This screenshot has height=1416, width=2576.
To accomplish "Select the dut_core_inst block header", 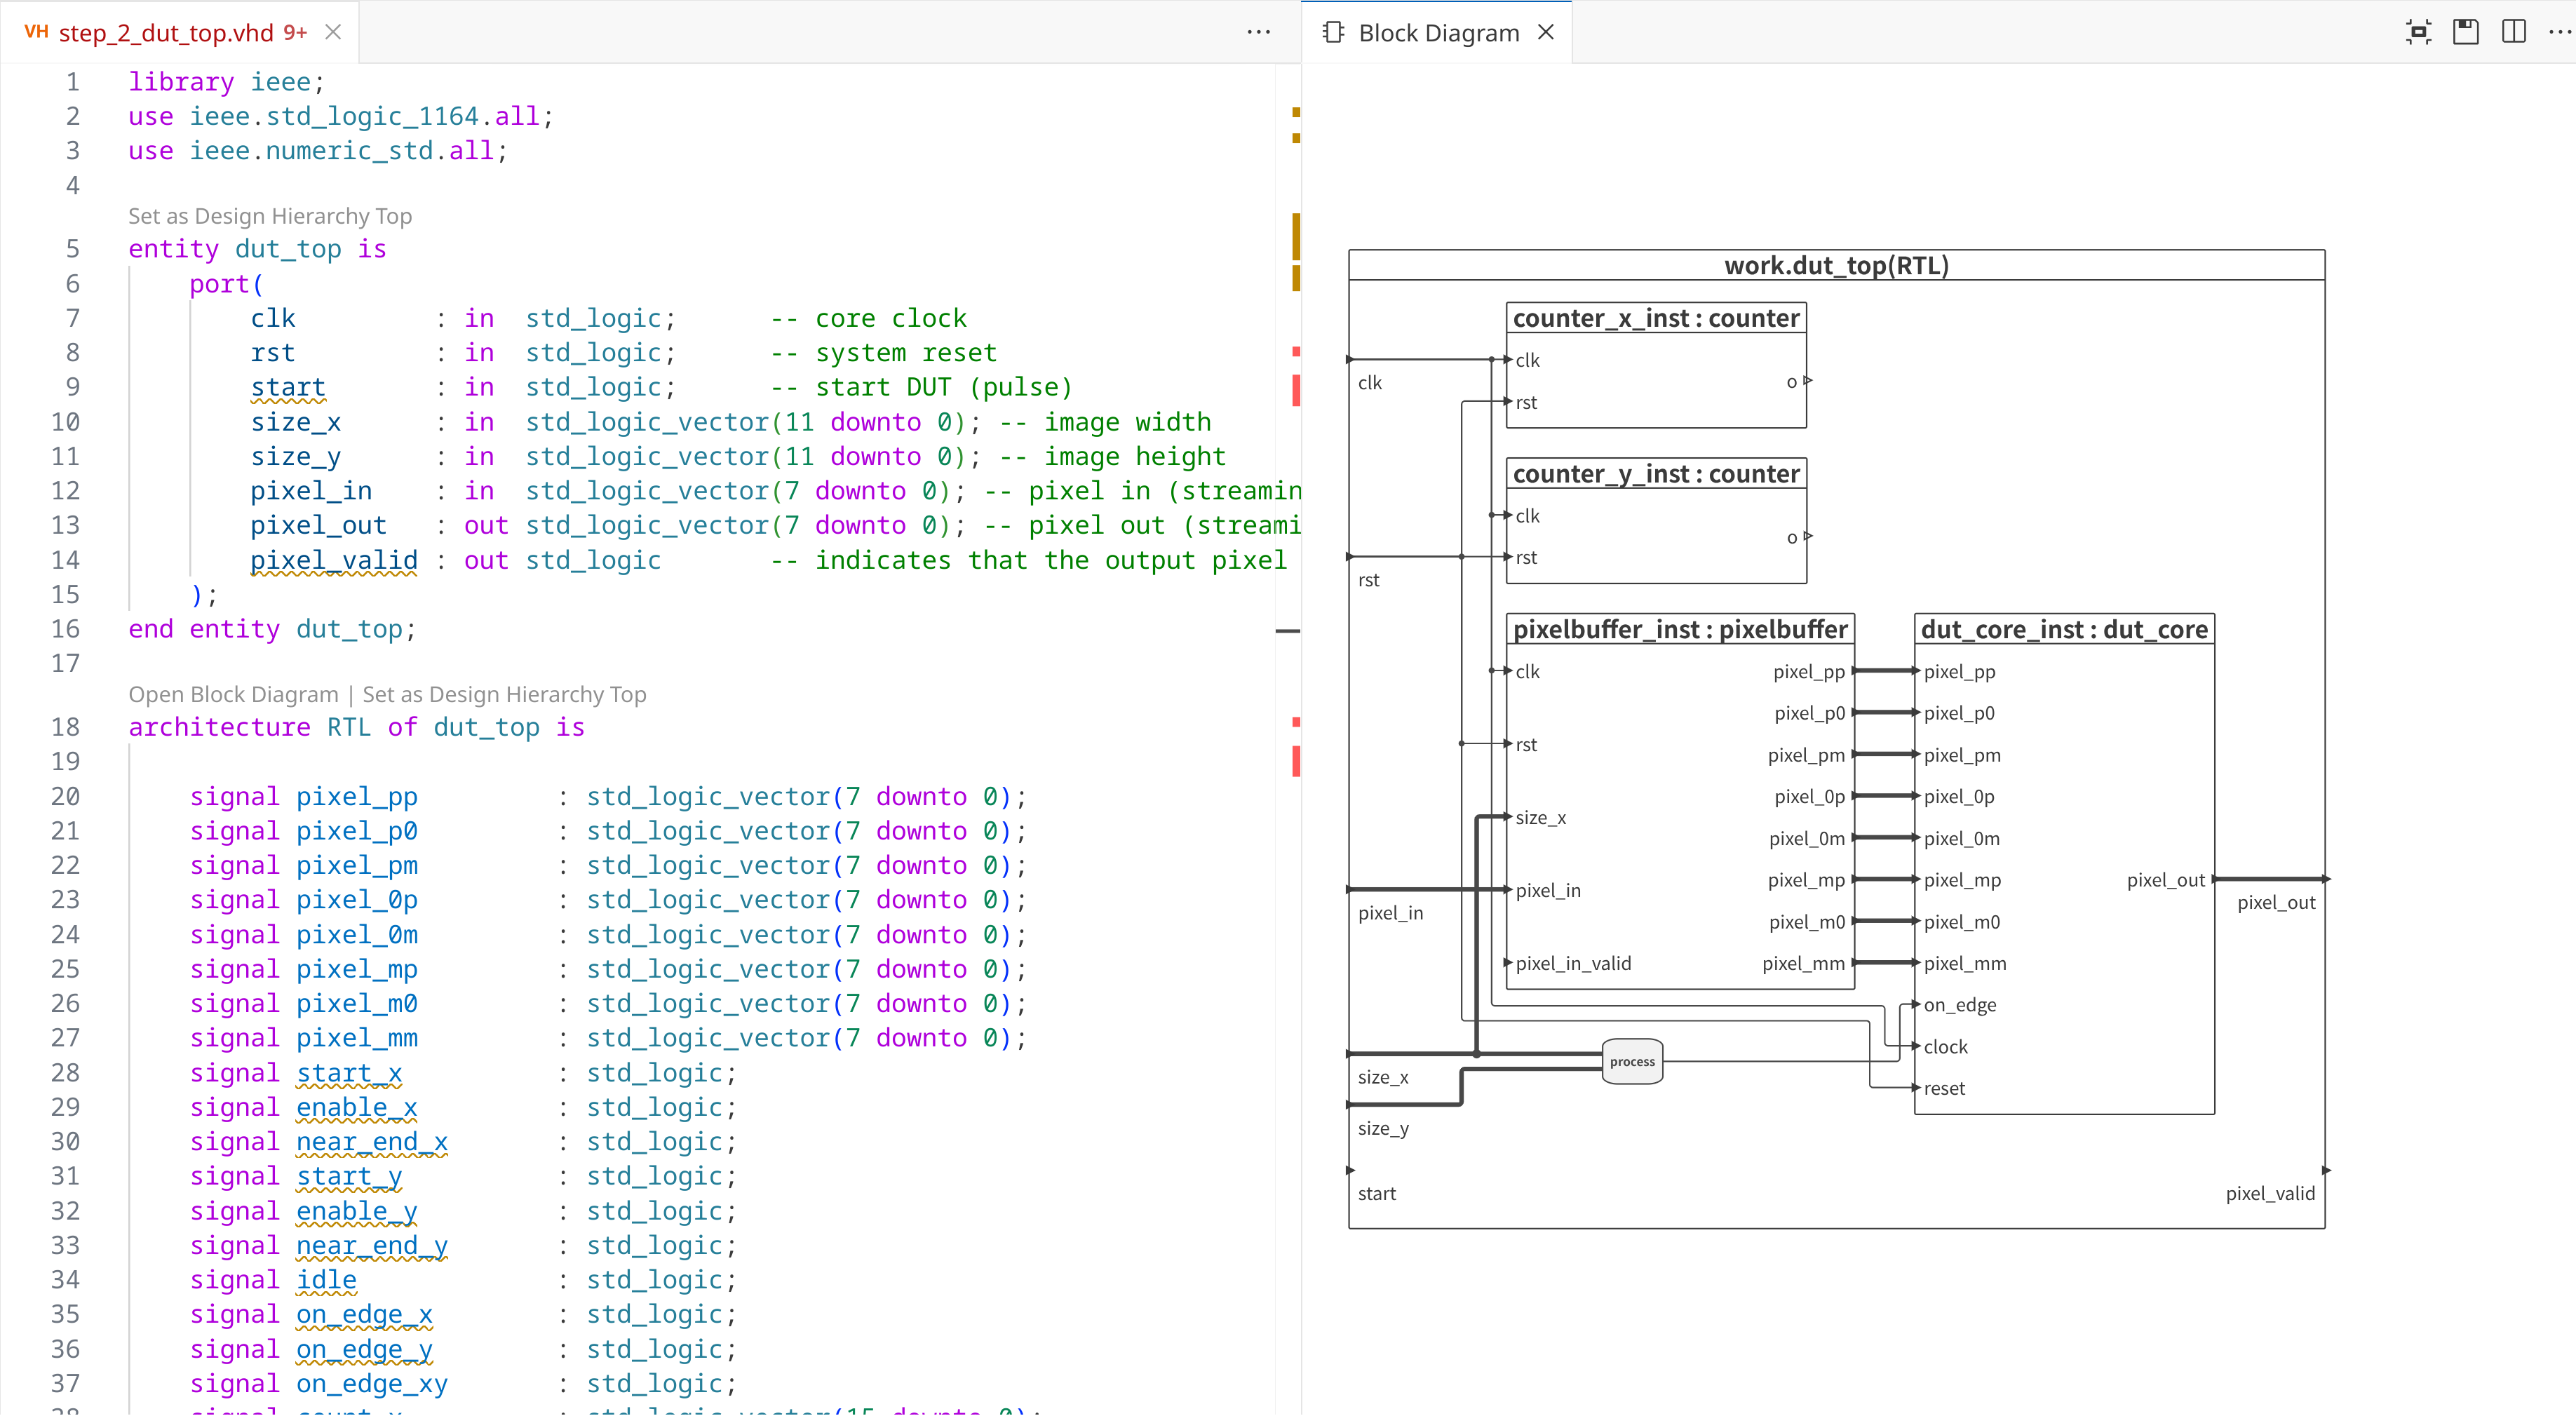I will (x=2064, y=629).
